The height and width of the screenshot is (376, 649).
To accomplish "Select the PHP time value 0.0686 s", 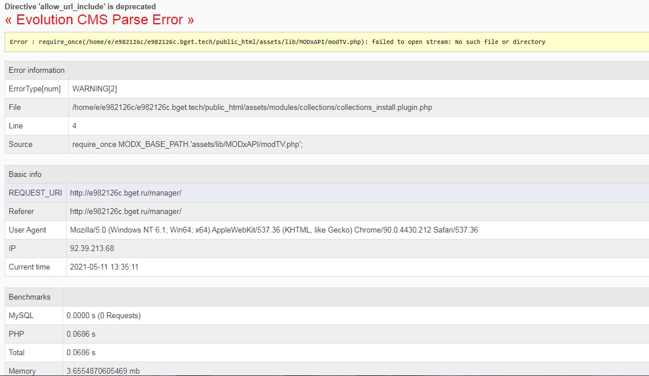I will (x=81, y=334).
